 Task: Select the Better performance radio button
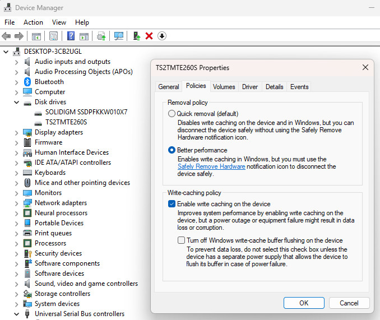click(172, 150)
